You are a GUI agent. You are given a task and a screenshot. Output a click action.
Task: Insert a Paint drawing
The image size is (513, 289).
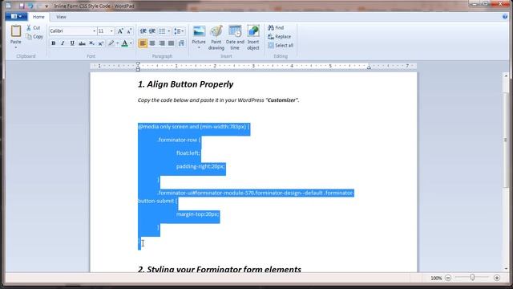click(216, 38)
